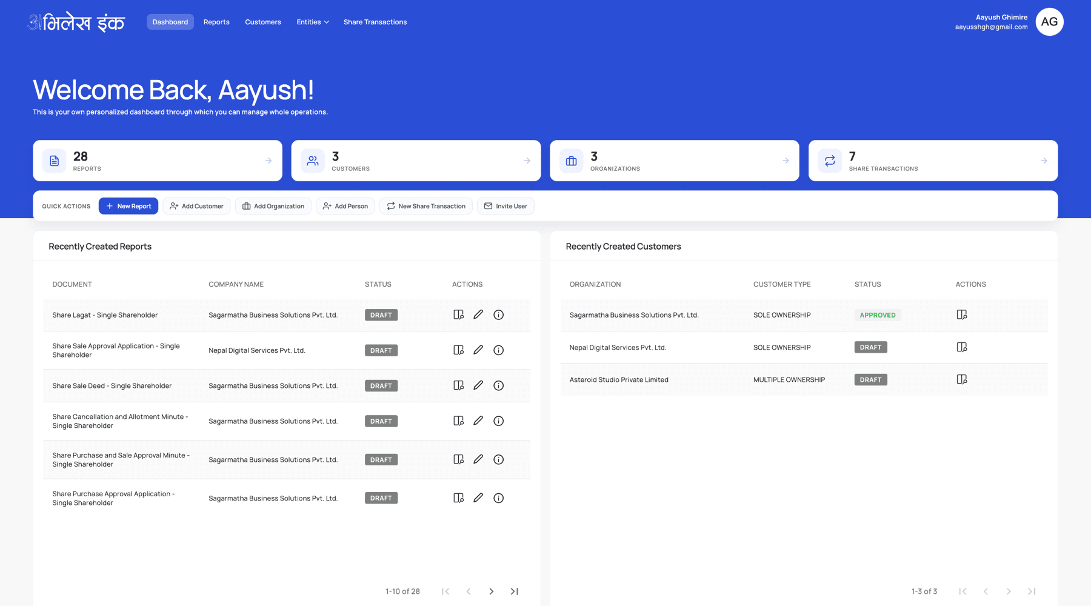Open Customers in top navigation
The height and width of the screenshot is (606, 1091).
263,22
